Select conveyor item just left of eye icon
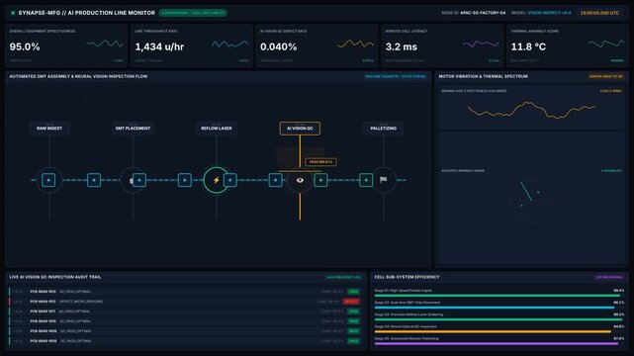The width and height of the screenshot is (634, 356). (275, 180)
